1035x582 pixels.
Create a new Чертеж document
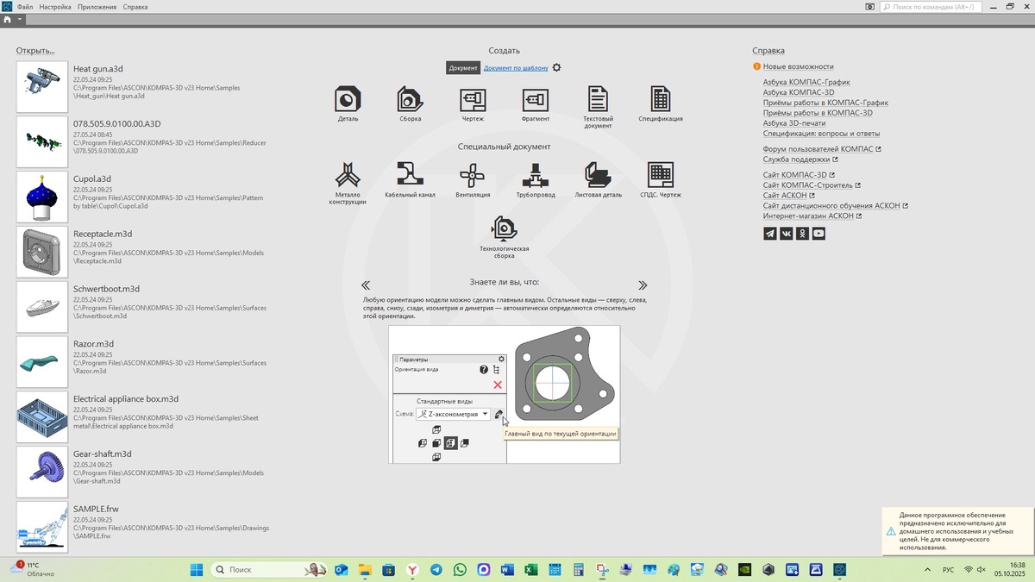pos(473,103)
